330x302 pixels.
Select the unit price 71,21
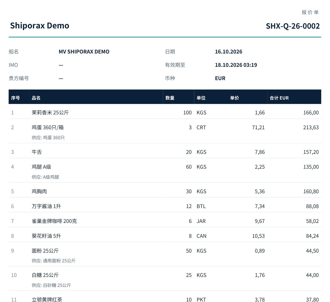[x=258, y=127]
